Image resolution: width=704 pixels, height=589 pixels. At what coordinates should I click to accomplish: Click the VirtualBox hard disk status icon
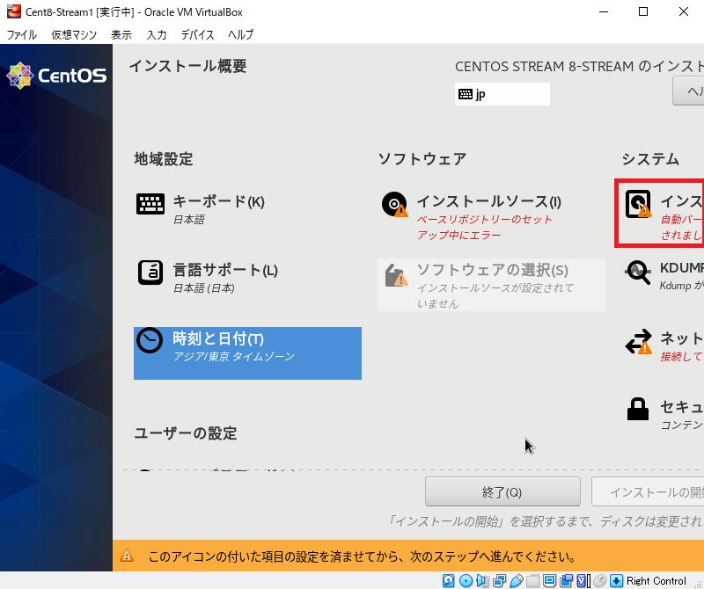448,581
